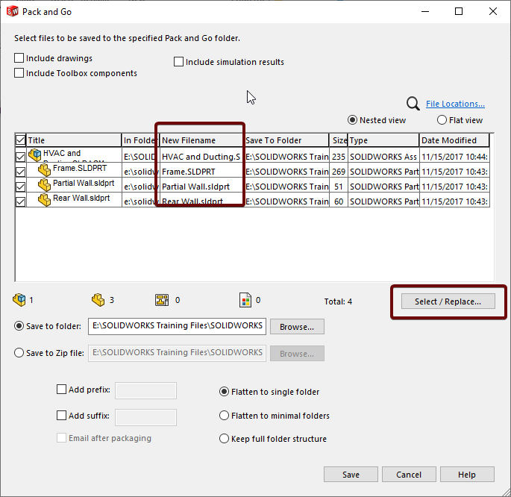Enable the Include drawings checkbox
Viewport: 511px width, 497px height.
19,58
